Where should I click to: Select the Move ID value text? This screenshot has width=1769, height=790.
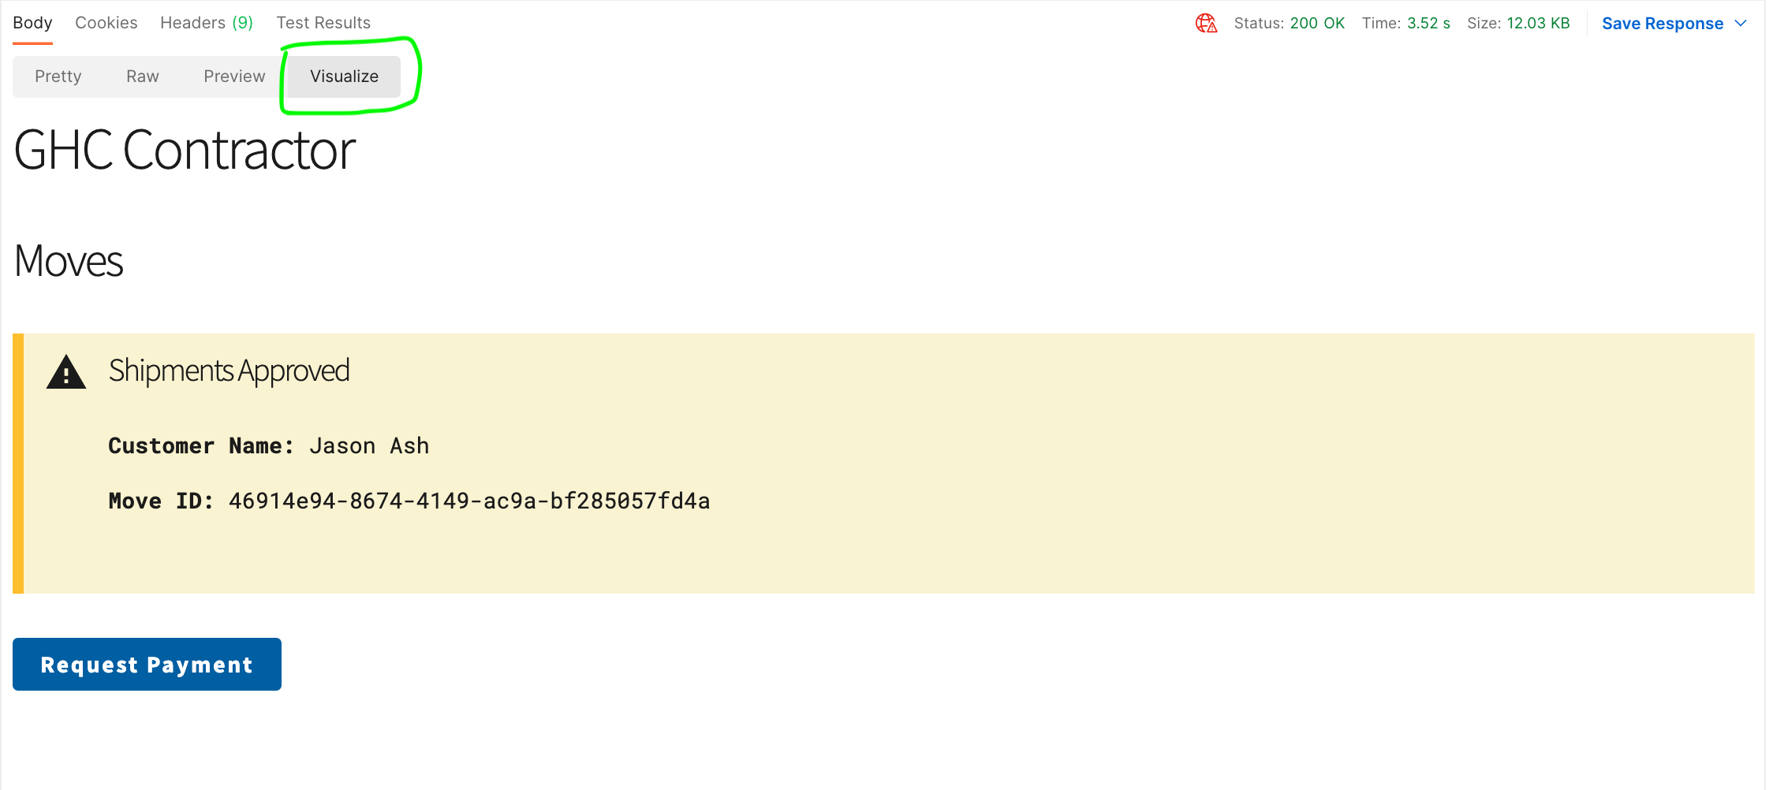tap(468, 500)
